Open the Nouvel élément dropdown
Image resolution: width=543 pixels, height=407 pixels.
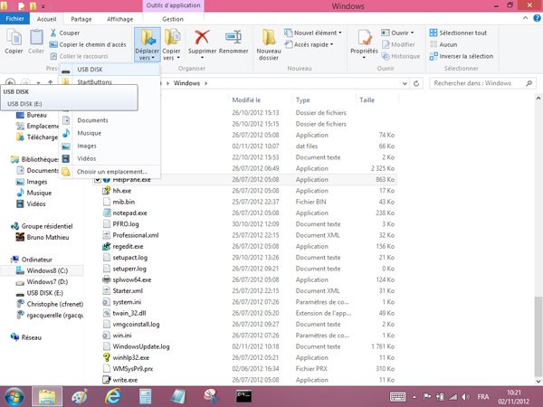313,33
